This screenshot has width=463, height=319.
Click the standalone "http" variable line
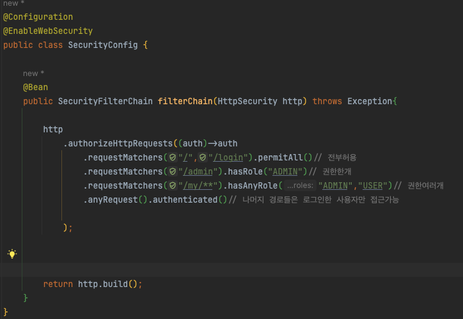pyautogui.click(x=53, y=129)
